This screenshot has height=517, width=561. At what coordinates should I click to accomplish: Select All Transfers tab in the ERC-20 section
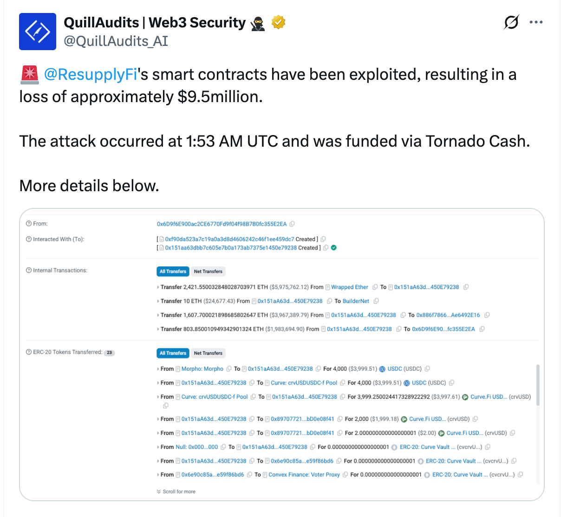(173, 353)
